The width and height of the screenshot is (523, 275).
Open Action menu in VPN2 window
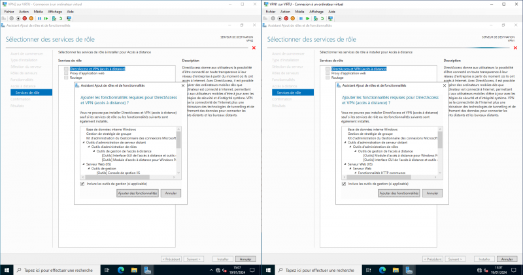coord(24,12)
